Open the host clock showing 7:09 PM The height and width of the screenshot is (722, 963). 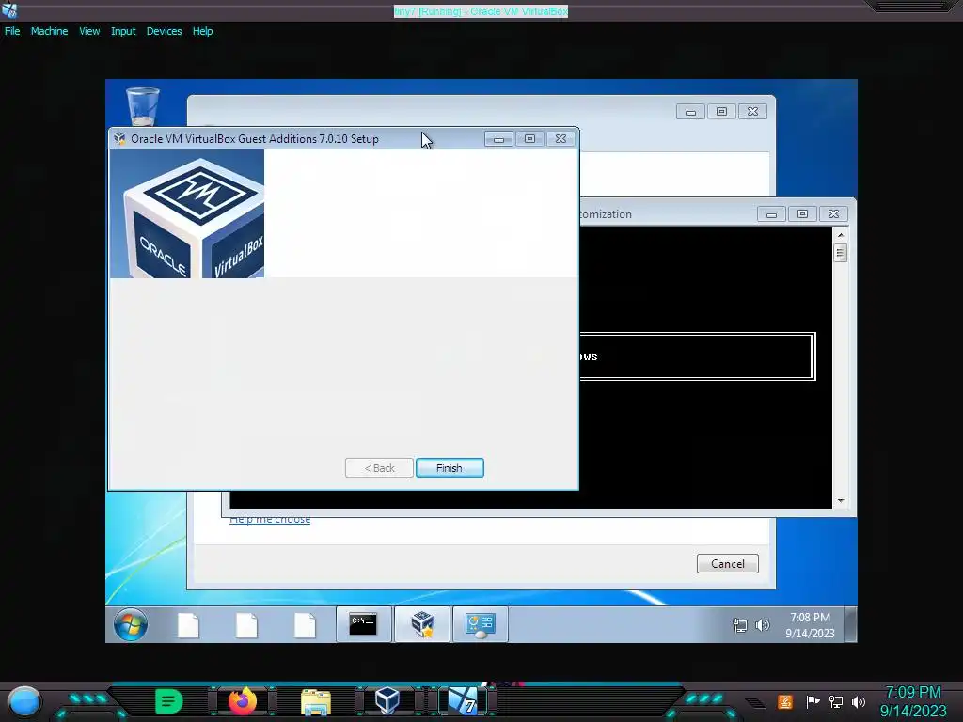(x=913, y=701)
